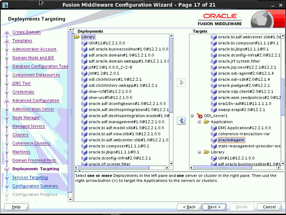Open Managed Servers step

coord(29,126)
